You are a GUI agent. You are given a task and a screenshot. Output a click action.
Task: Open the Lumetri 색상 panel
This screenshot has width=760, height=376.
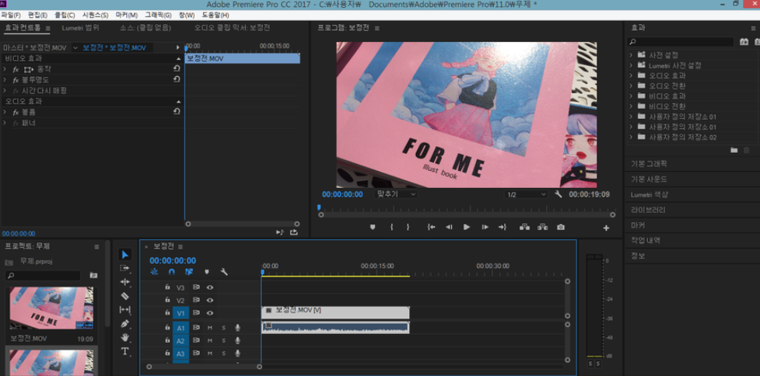(649, 194)
